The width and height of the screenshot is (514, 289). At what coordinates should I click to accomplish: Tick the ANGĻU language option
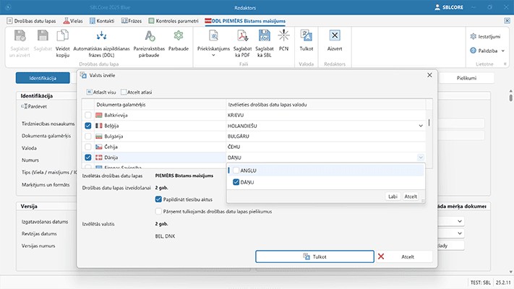[x=235, y=170]
